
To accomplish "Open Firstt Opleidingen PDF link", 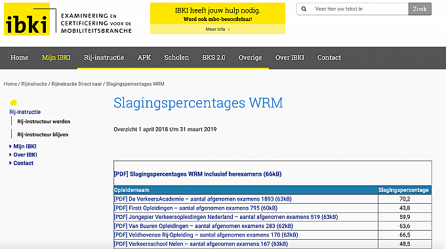I will point(195,208).
